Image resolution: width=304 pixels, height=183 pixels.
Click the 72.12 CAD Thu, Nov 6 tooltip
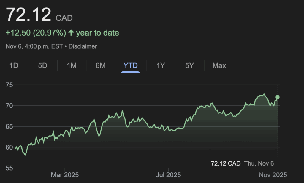click(x=242, y=163)
